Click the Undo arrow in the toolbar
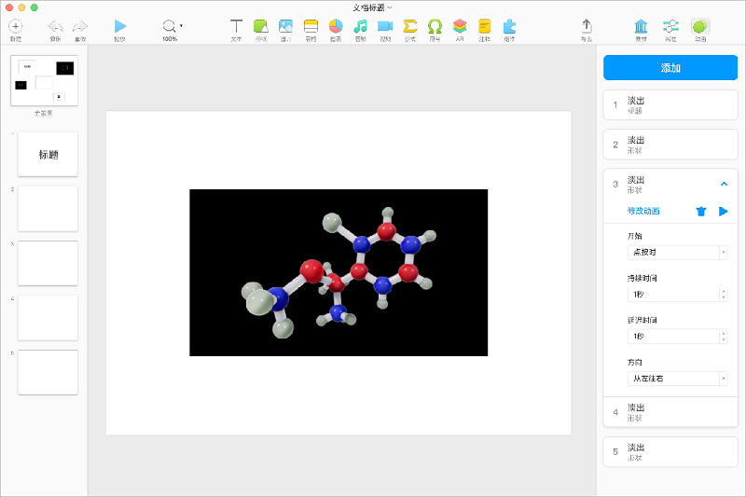Image resolution: width=746 pixels, height=497 pixels. [x=55, y=27]
